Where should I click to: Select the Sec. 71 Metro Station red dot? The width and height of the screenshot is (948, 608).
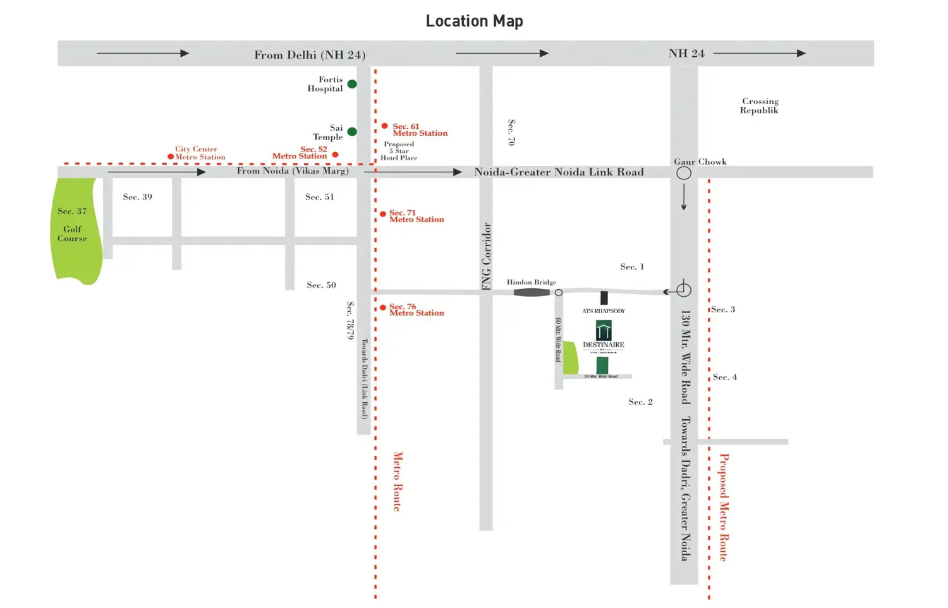pos(383,214)
